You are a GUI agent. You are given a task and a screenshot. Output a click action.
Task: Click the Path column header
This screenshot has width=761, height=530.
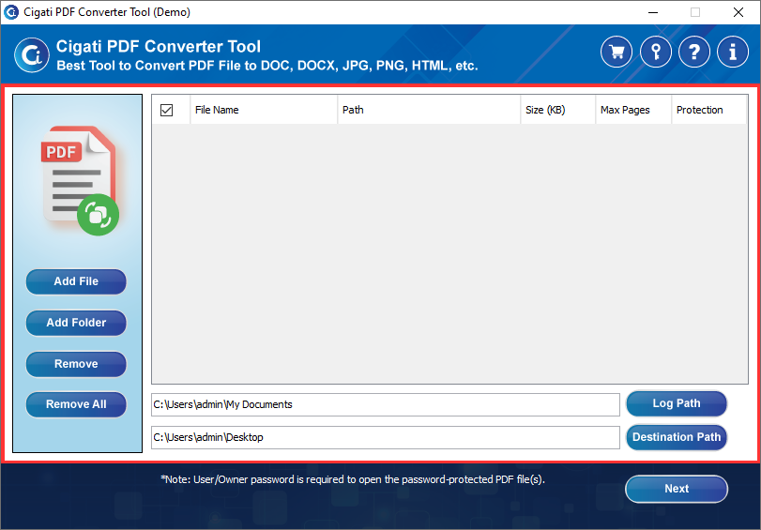pos(429,110)
